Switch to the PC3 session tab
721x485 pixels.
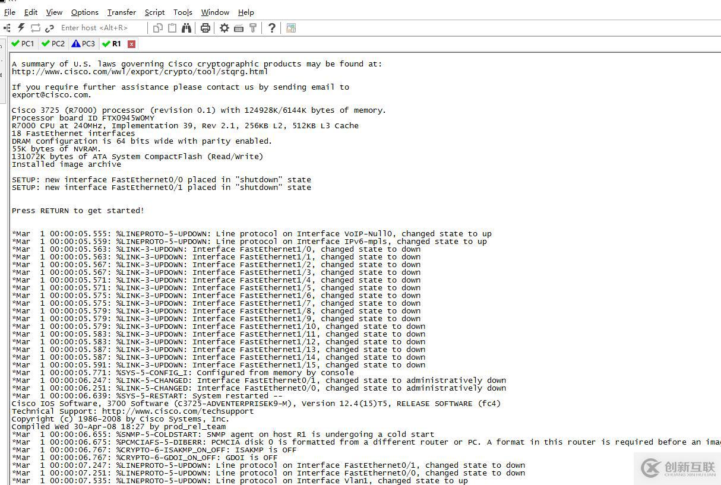tap(83, 43)
